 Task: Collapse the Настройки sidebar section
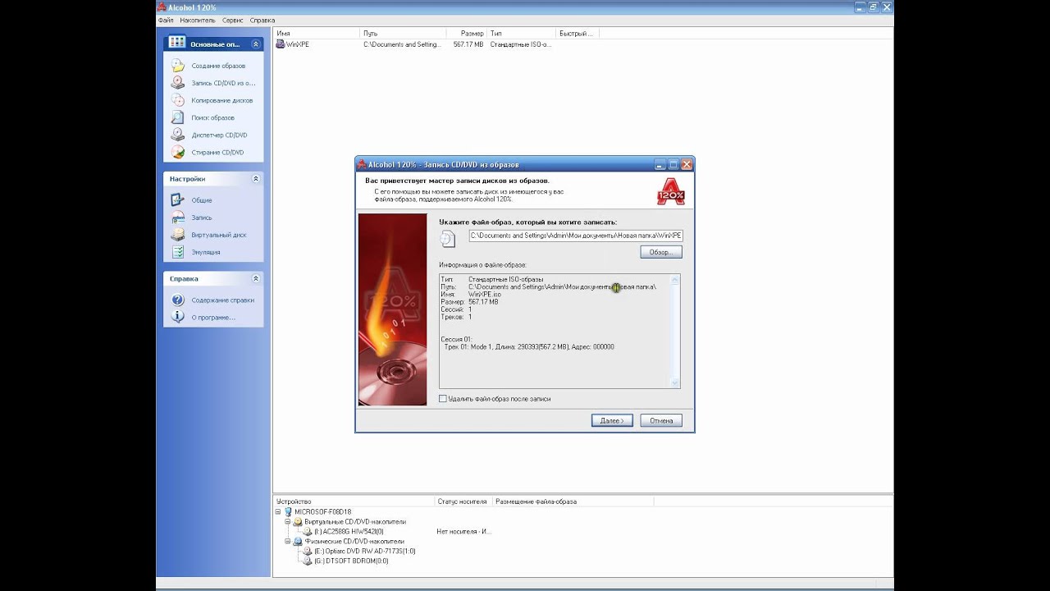(x=255, y=178)
